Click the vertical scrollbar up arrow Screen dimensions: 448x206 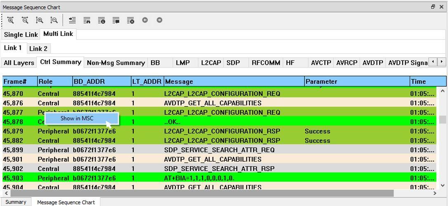(443, 91)
